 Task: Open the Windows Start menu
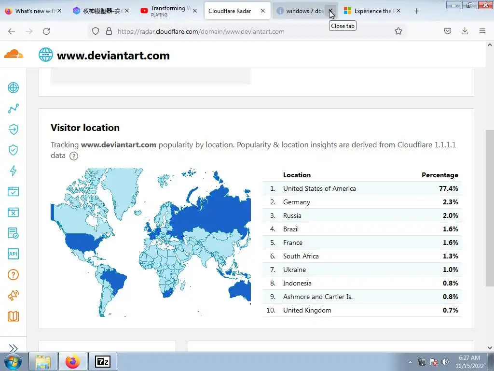point(13,361)
